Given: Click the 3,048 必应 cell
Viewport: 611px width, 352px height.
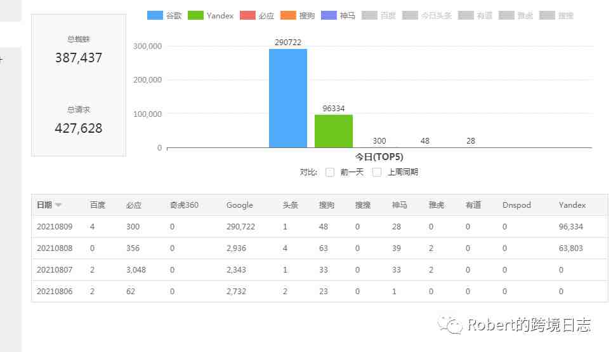Looking at the screenshot, I should (x=136, y=269).
